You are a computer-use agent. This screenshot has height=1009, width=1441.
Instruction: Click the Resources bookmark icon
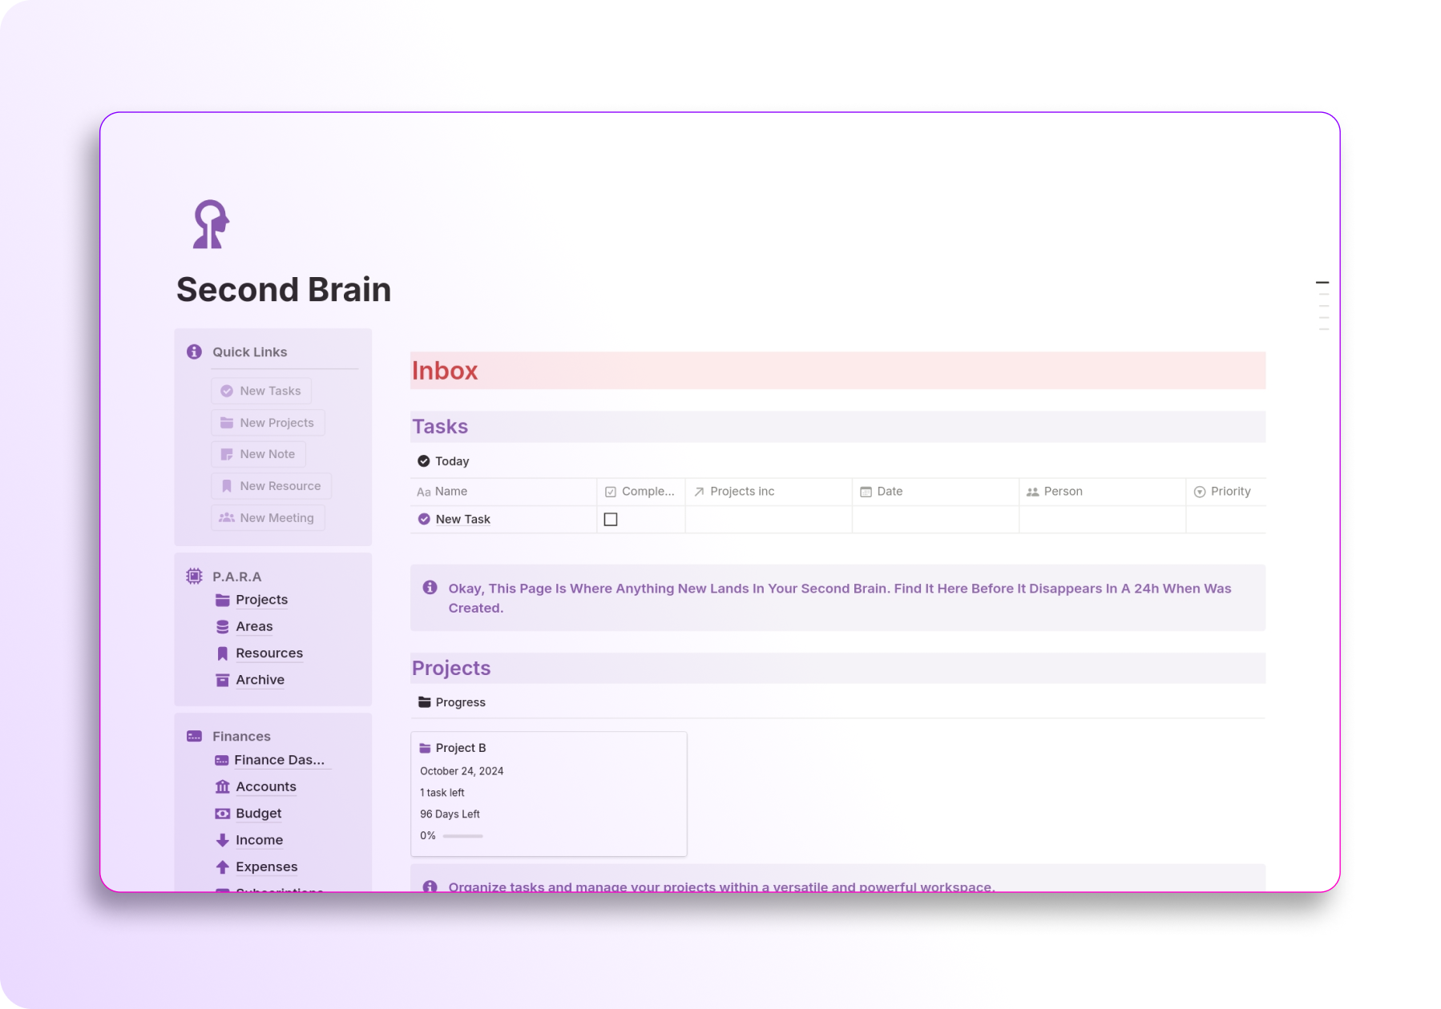(222, 653)
